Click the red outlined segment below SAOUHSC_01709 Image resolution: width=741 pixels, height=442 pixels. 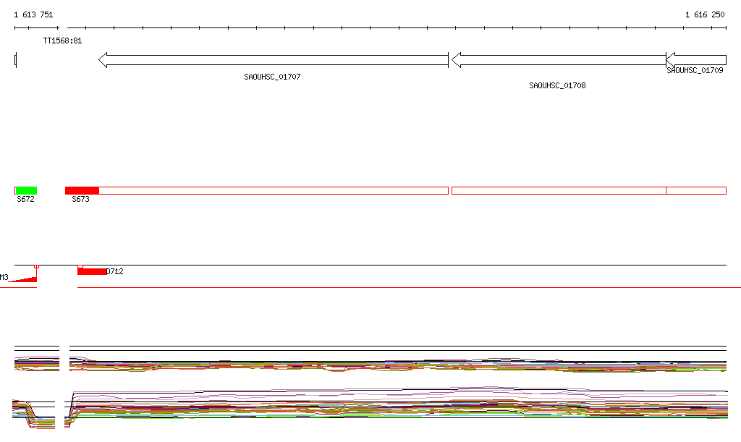pyautogui.click(x=696, y=191)
